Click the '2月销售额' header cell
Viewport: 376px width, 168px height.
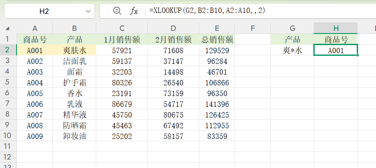(x=173, y=39)
